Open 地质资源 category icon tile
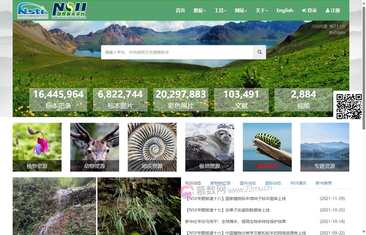366x235 pixels. click(152, 147)
